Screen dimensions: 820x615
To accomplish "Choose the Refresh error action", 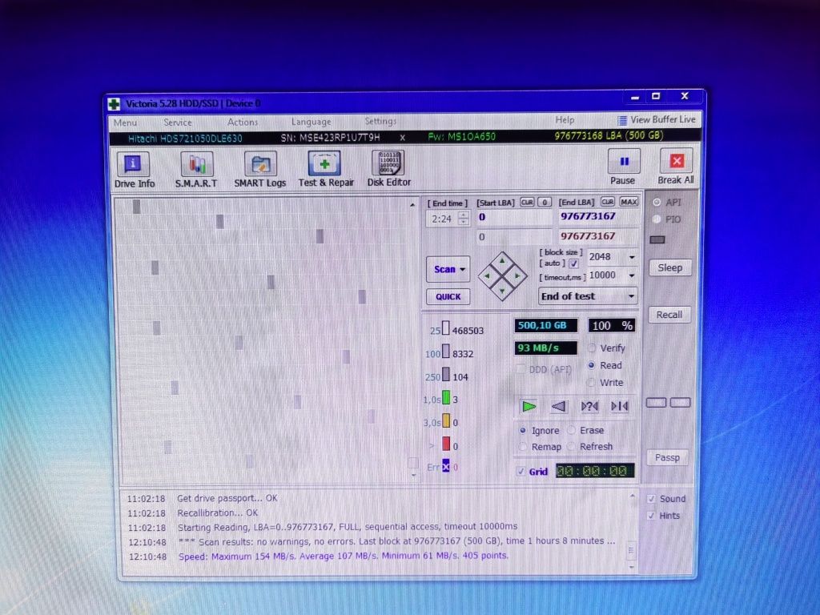I will (572, 447).
